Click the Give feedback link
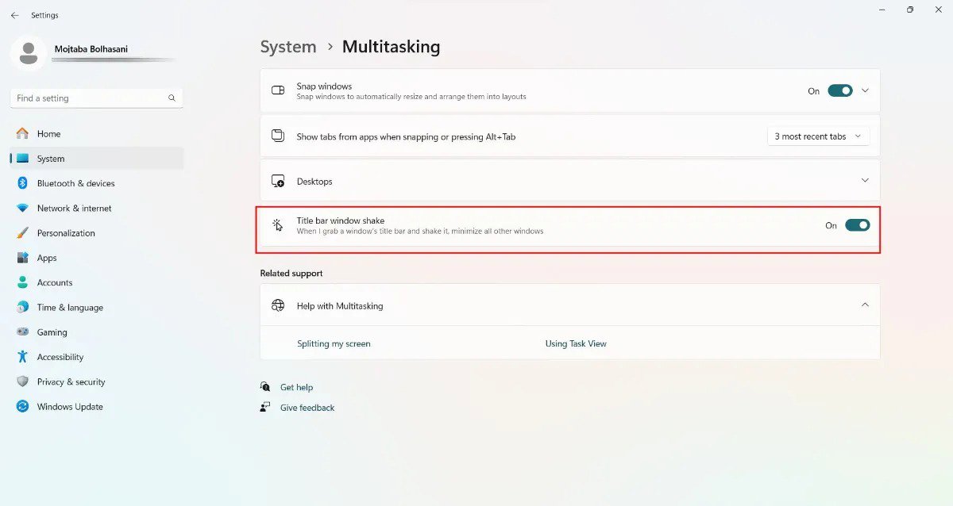Screen dimensions: 953x506 point(307,408)
